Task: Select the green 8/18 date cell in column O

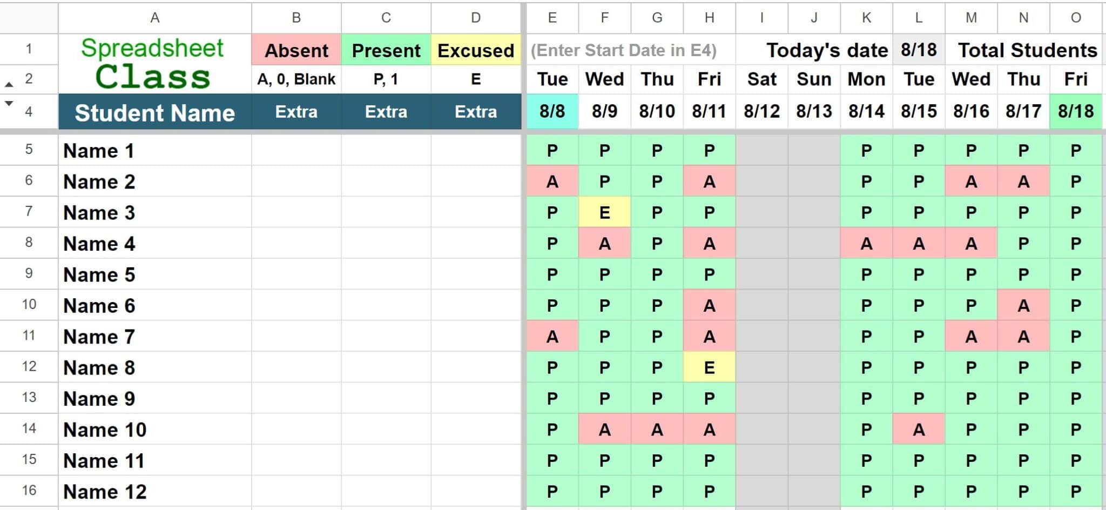Action: pos(1076,112)
